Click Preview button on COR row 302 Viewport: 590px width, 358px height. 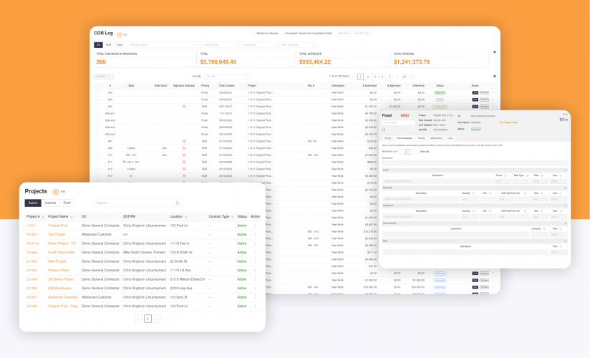click(x=484, y=92)
